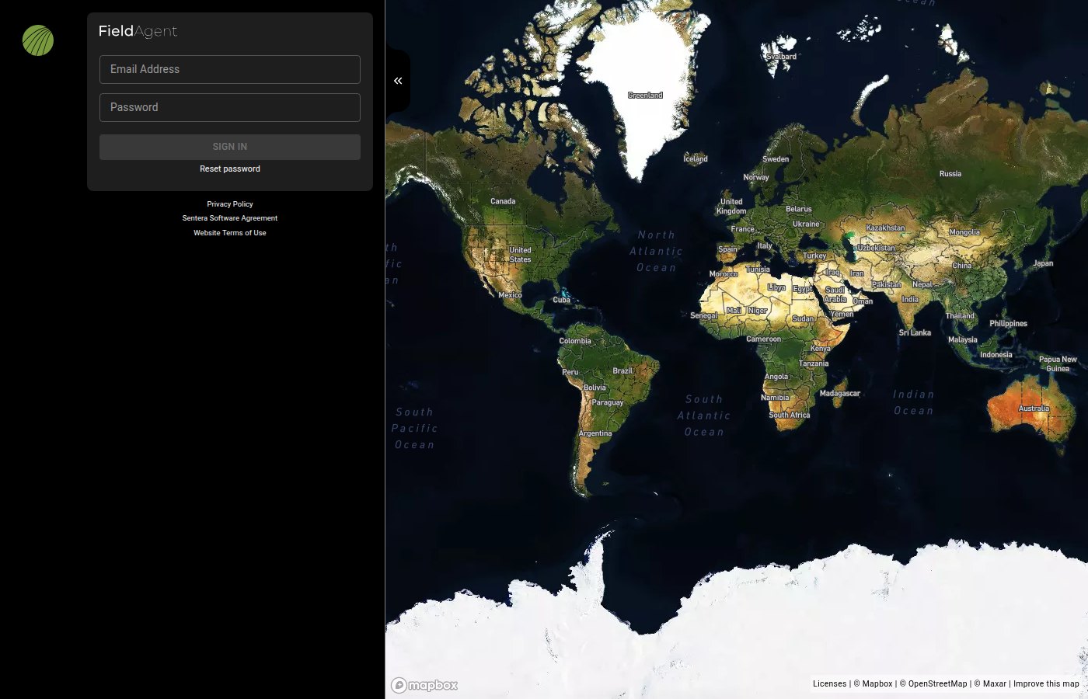The height and width of the screenshot is (699, 1088).
Task: Click the South Atlantic Ocean label
Action: click(704, 416)
